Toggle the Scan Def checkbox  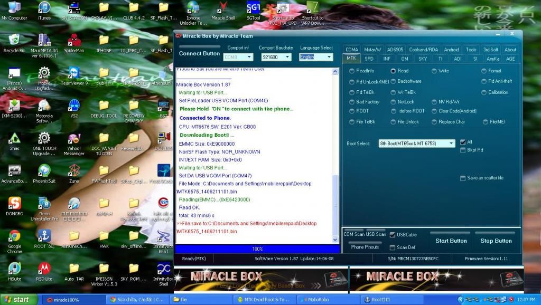coord(393,247)
